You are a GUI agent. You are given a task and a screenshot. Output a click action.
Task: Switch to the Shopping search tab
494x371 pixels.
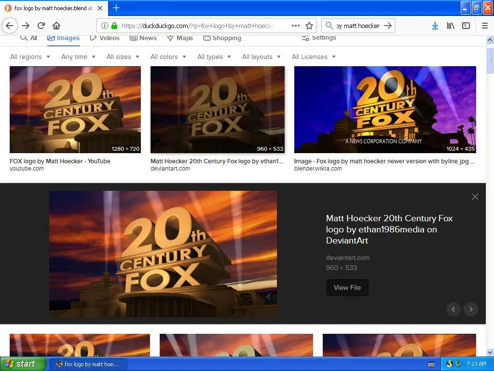point(222,38)
